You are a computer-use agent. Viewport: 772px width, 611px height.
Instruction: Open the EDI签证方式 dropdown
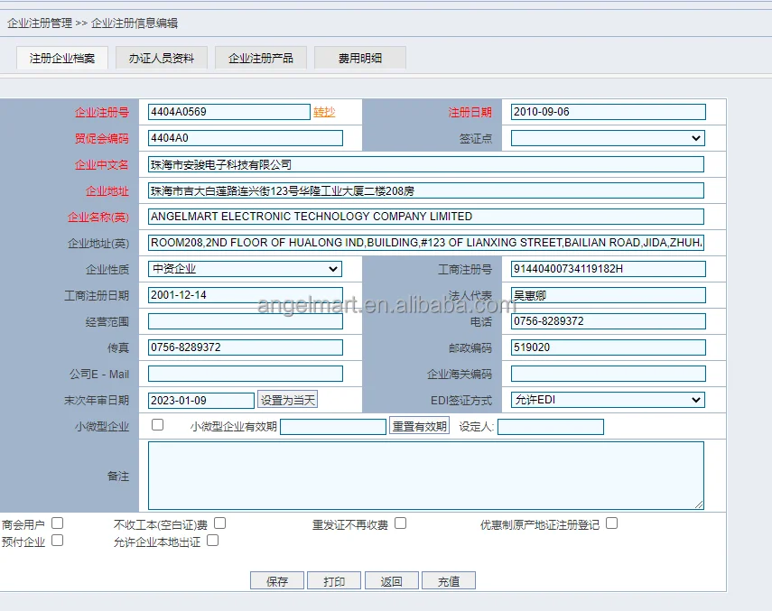click(608, 400)
